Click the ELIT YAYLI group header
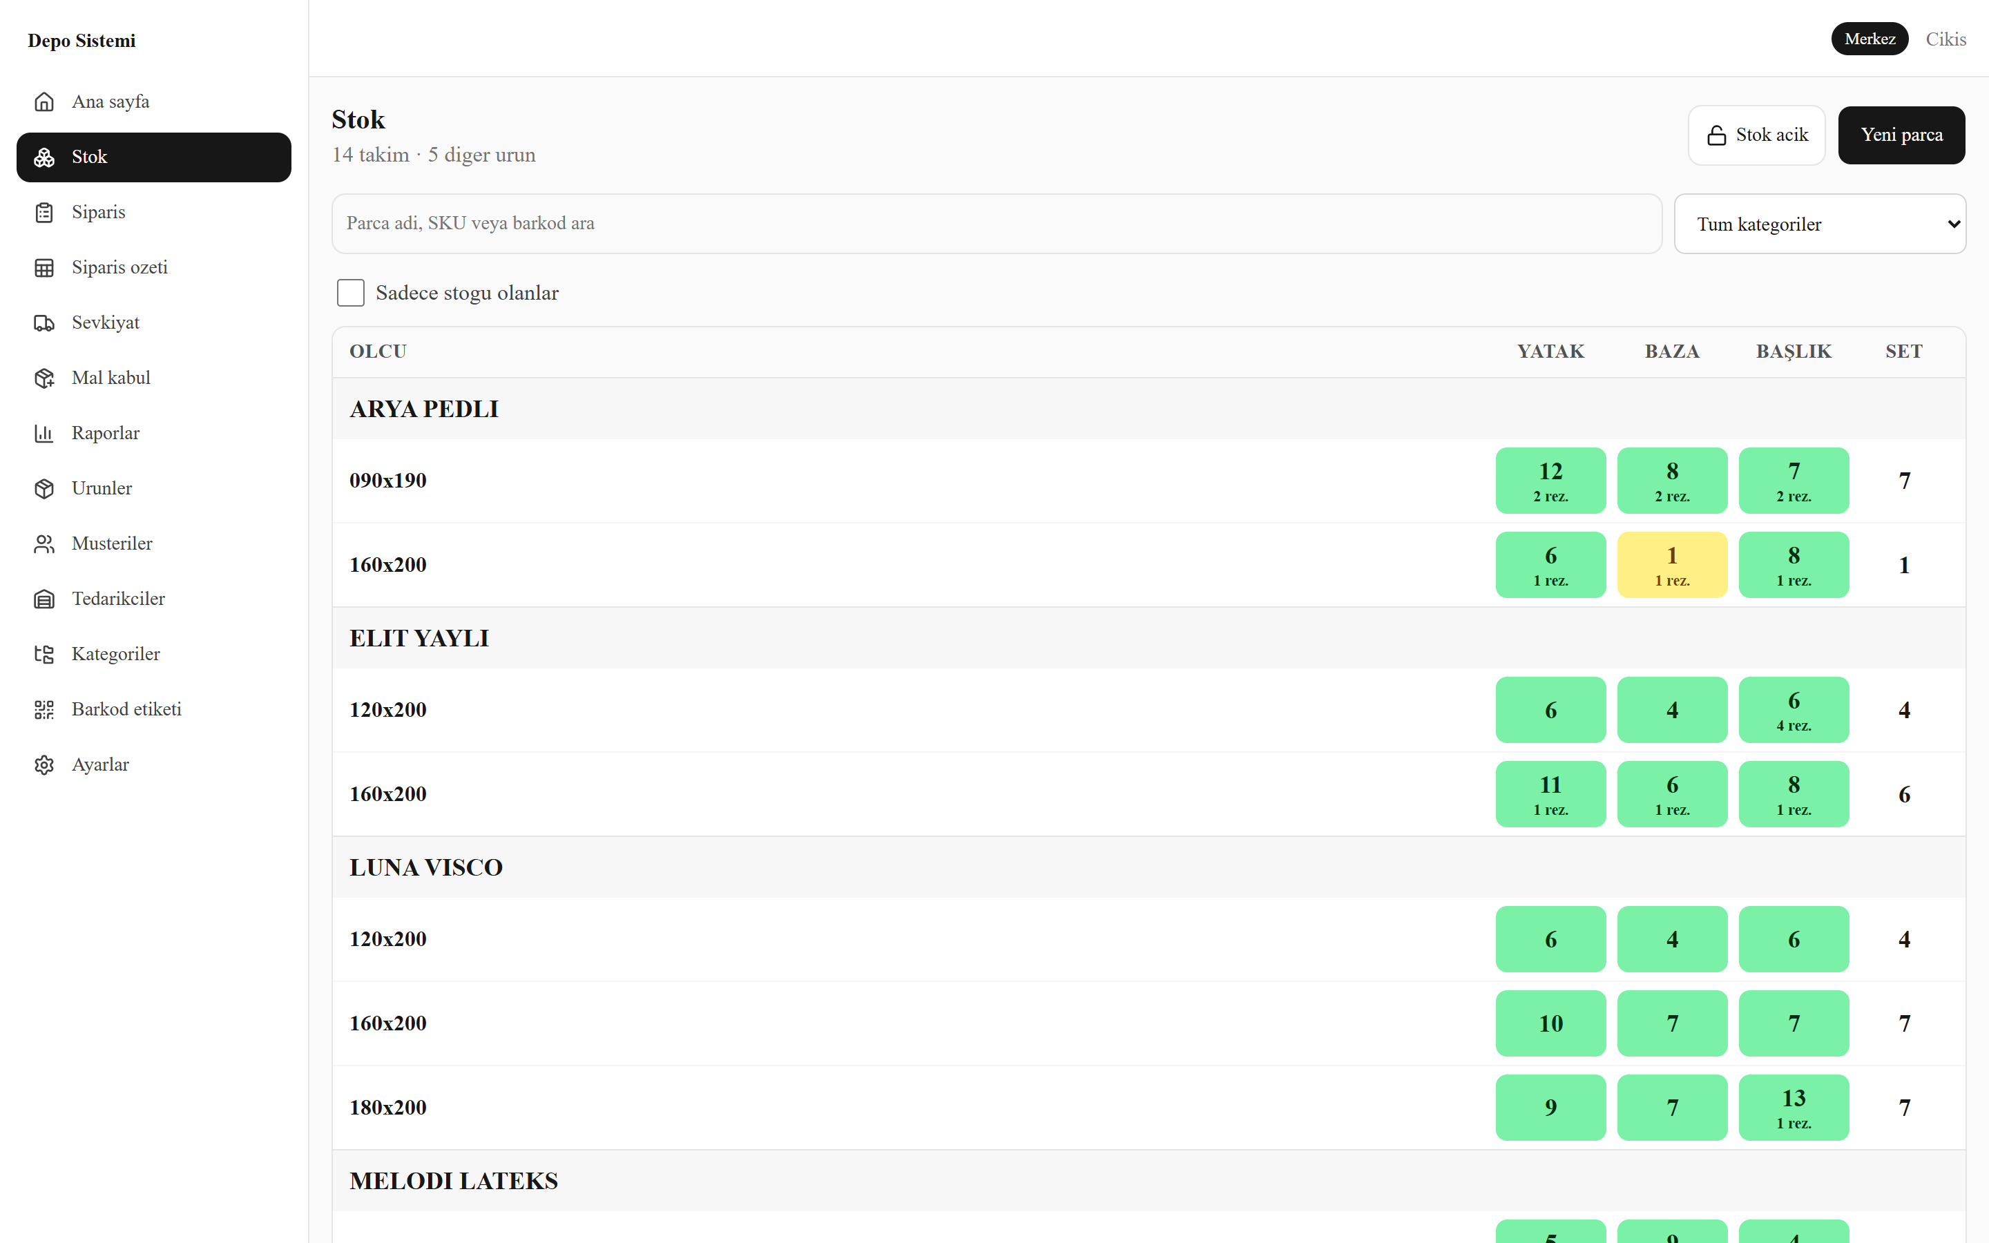This screenshot has height=1243, width=1989. (1149, 638)
